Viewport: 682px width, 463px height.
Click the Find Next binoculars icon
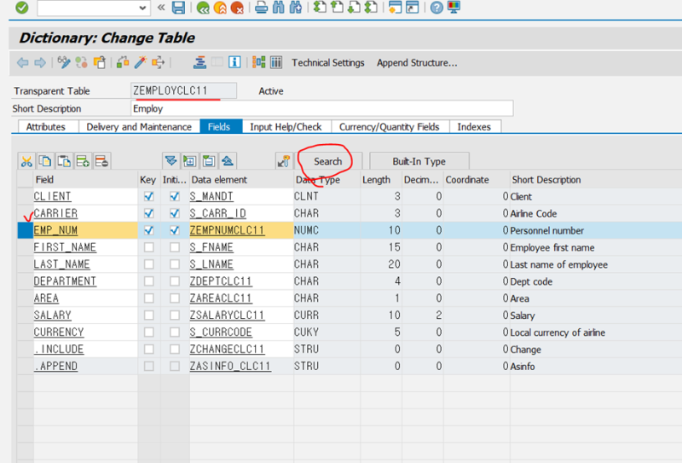pos(295,8)
